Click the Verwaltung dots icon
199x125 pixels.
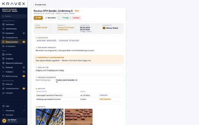[4, 111]
